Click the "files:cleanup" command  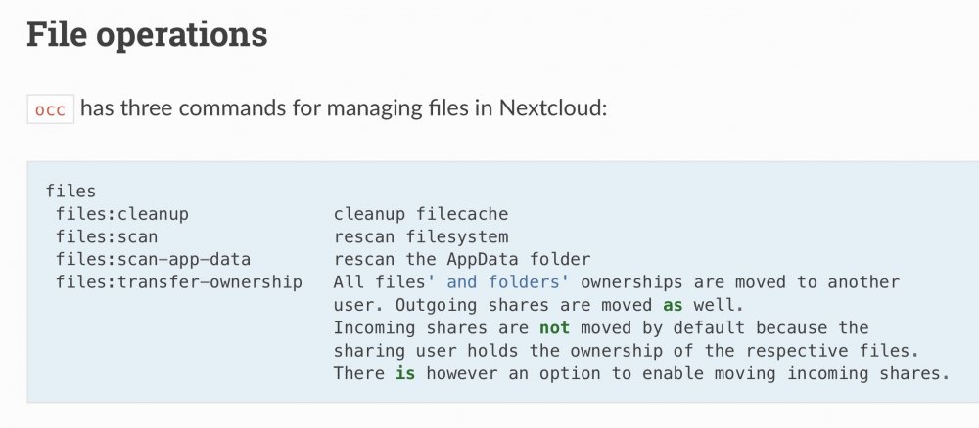[x=122, y=214]
